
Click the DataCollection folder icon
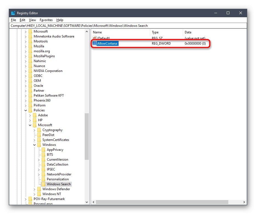43,164
